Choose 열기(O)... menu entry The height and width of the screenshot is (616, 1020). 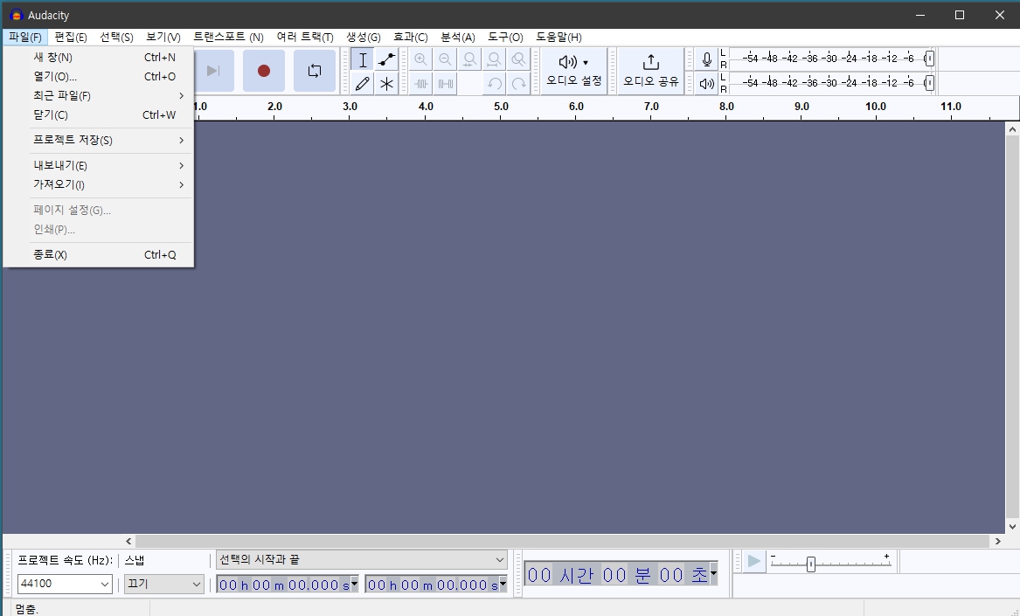tap(98, 76)
